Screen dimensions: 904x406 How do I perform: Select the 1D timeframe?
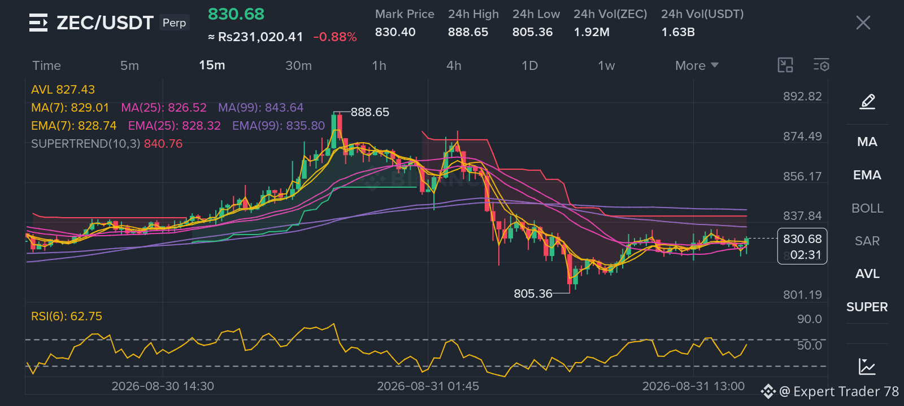coord(529,65)
